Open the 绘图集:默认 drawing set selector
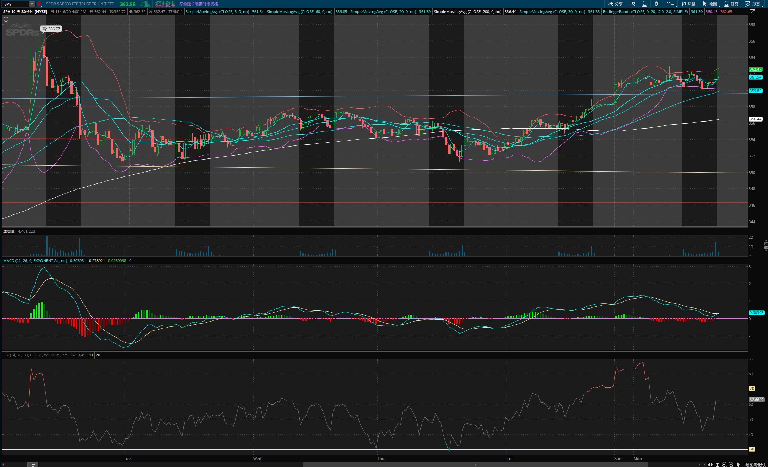This screenshot has height=467, width=768. [756, 465]
